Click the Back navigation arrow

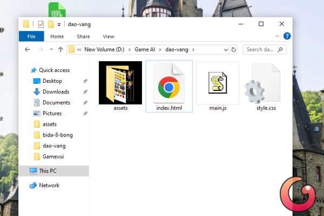tap(28, 49)
